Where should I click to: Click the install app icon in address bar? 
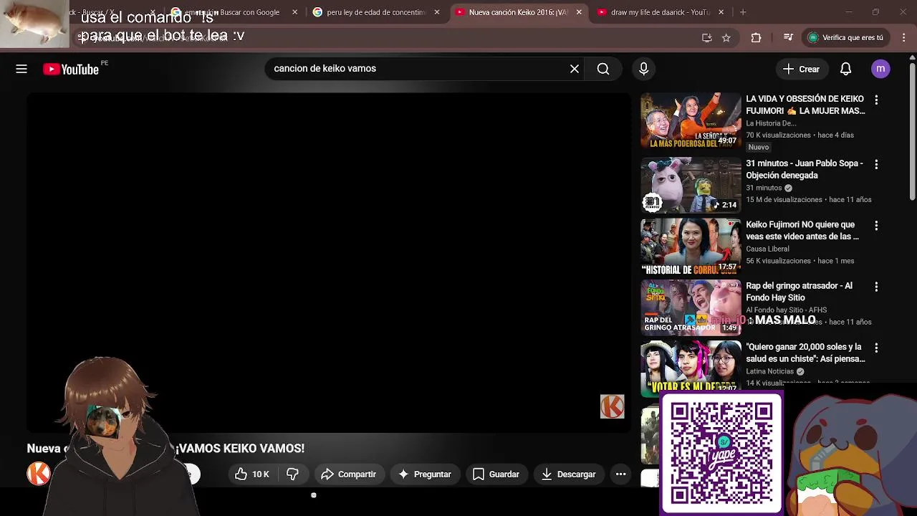click(x=706, y=37)
